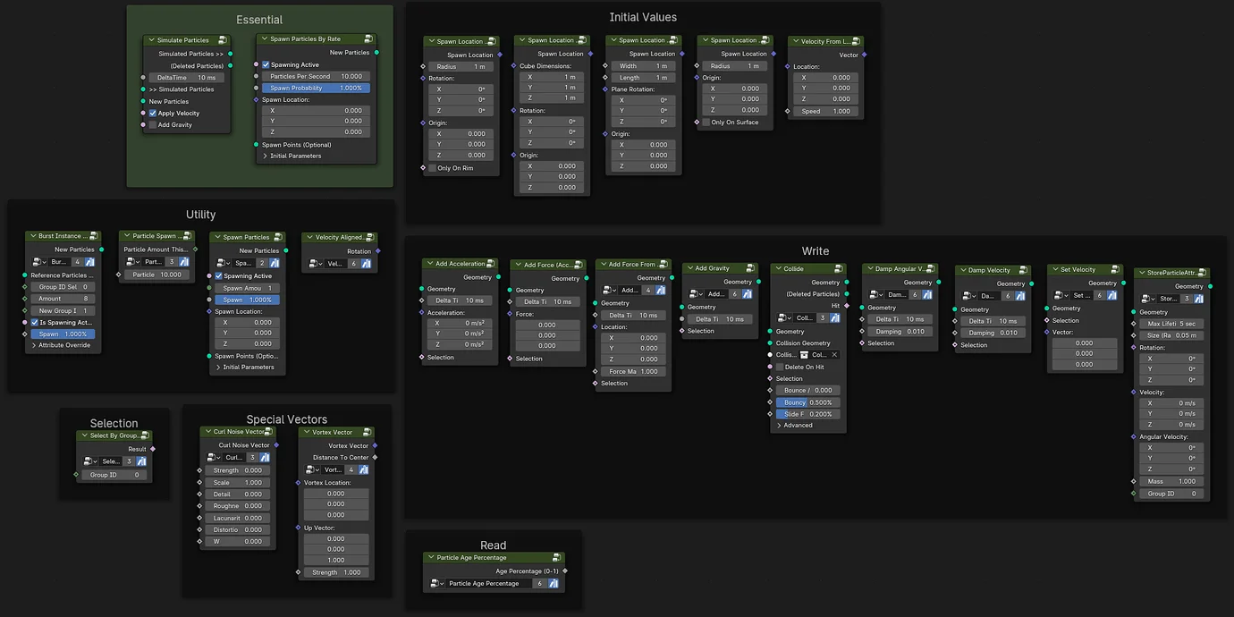Toggle fake user on Burst Instance node group
The width and height of the screenshot is (1234, 617).
[90, 262]
